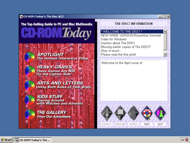Screen dimensions: 190x143
Task: Click the READ ME label button
Action: pyautogui.click(x=120, y=124)
